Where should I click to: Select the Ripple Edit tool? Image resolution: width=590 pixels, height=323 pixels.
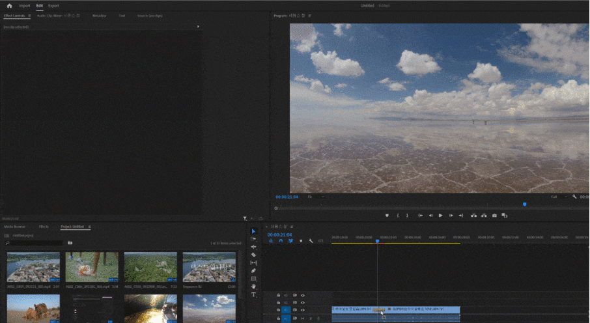click(253, 247)
